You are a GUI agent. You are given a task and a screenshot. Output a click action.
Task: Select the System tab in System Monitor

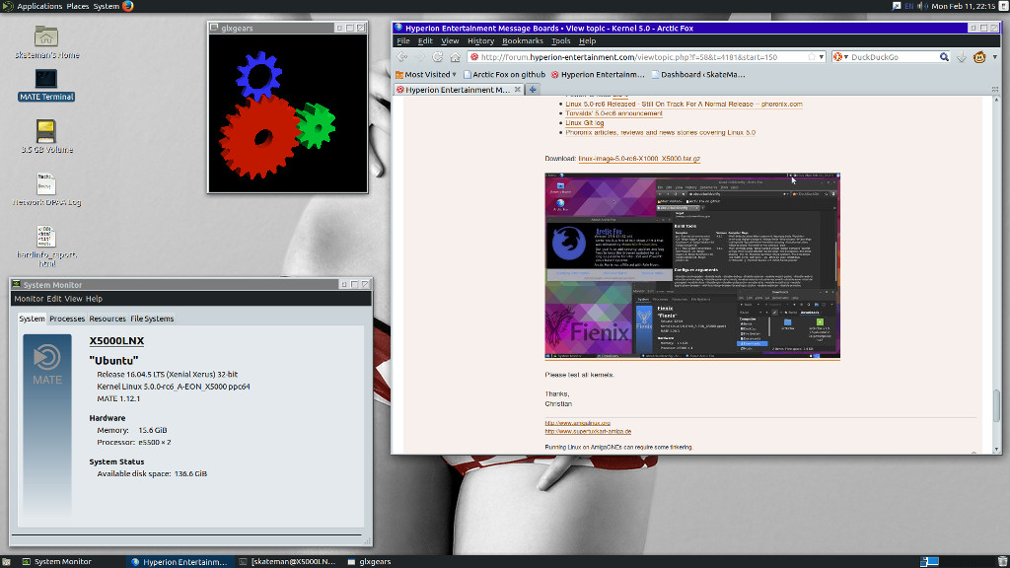32,319
